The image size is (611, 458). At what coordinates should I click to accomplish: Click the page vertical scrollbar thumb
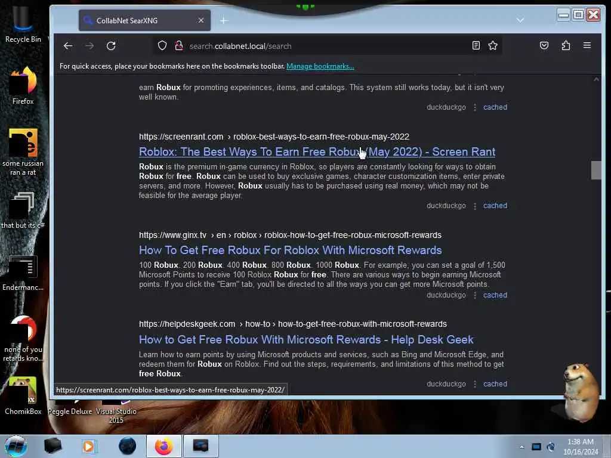(x=596, y=170)
